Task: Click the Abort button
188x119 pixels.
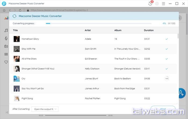Action: (163, 109)
